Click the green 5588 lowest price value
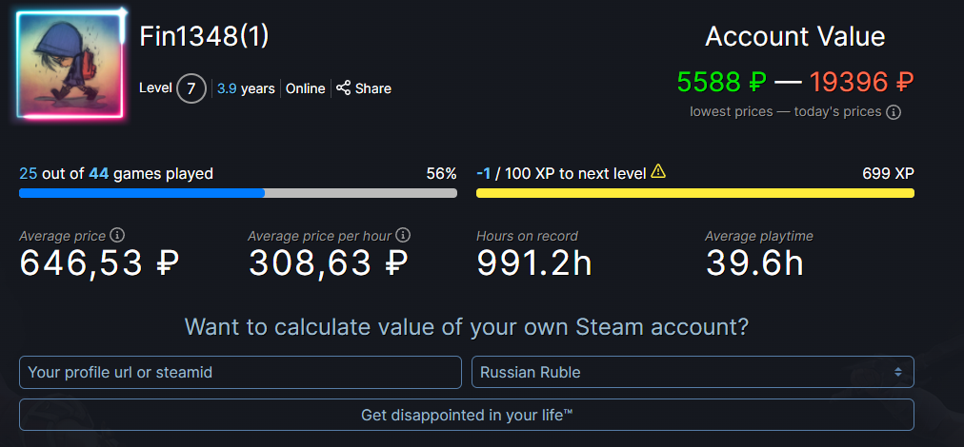964x447 pixels. click(722, 82)
